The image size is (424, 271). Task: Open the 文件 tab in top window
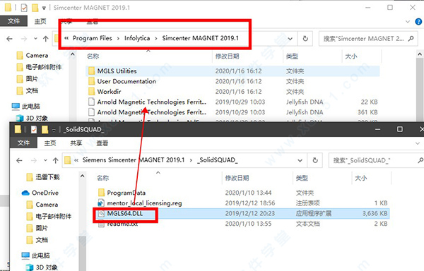click(13, 21)
